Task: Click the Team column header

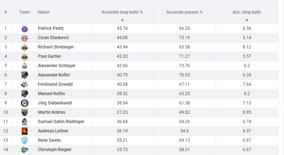Action: pos(24,12)
